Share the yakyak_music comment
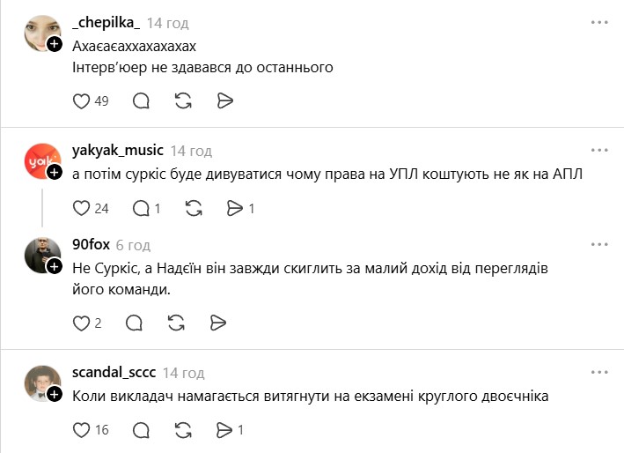This screenshot has height=453, width=624. pyautogui.click(x=236, y=209)
